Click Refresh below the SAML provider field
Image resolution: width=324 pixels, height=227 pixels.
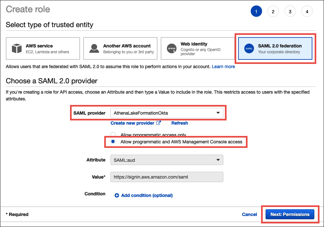point(179,123)
